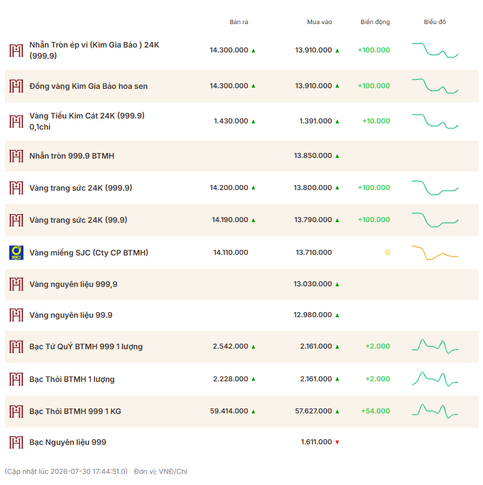This screenshot has width=483, height=485.
Task: Open the orange SJC price trend chart
Action: (435, 252)
